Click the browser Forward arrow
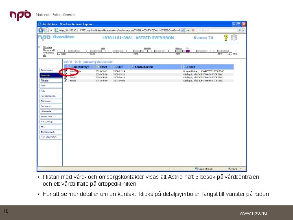293x220 pixels. [47, 30]
